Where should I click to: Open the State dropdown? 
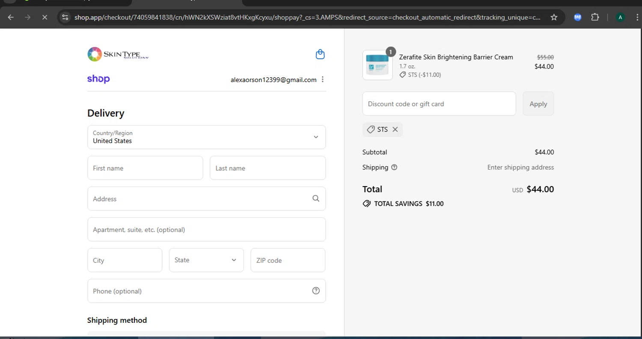point(206,260)
